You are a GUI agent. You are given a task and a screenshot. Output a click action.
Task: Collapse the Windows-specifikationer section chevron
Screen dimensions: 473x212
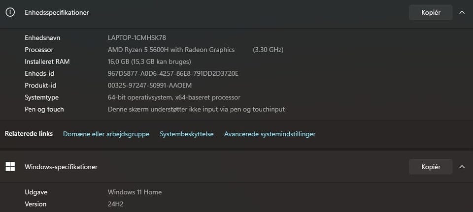pos(462,167)
